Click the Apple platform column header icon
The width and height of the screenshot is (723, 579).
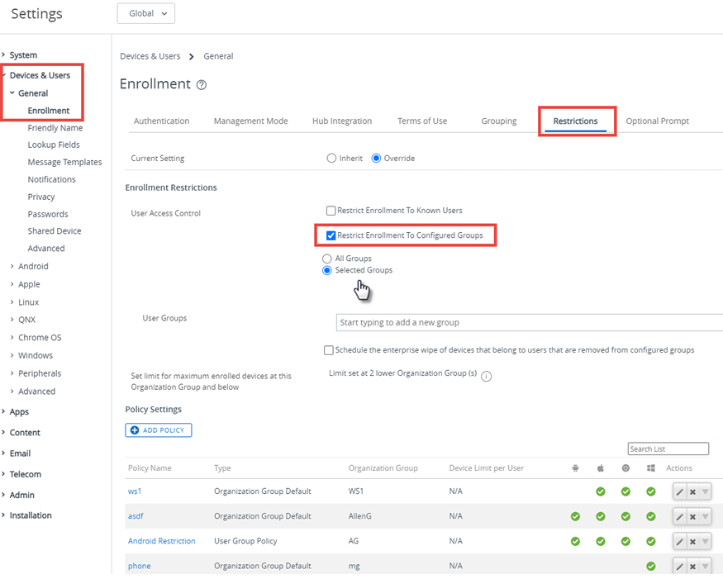[x=601, y=468]
